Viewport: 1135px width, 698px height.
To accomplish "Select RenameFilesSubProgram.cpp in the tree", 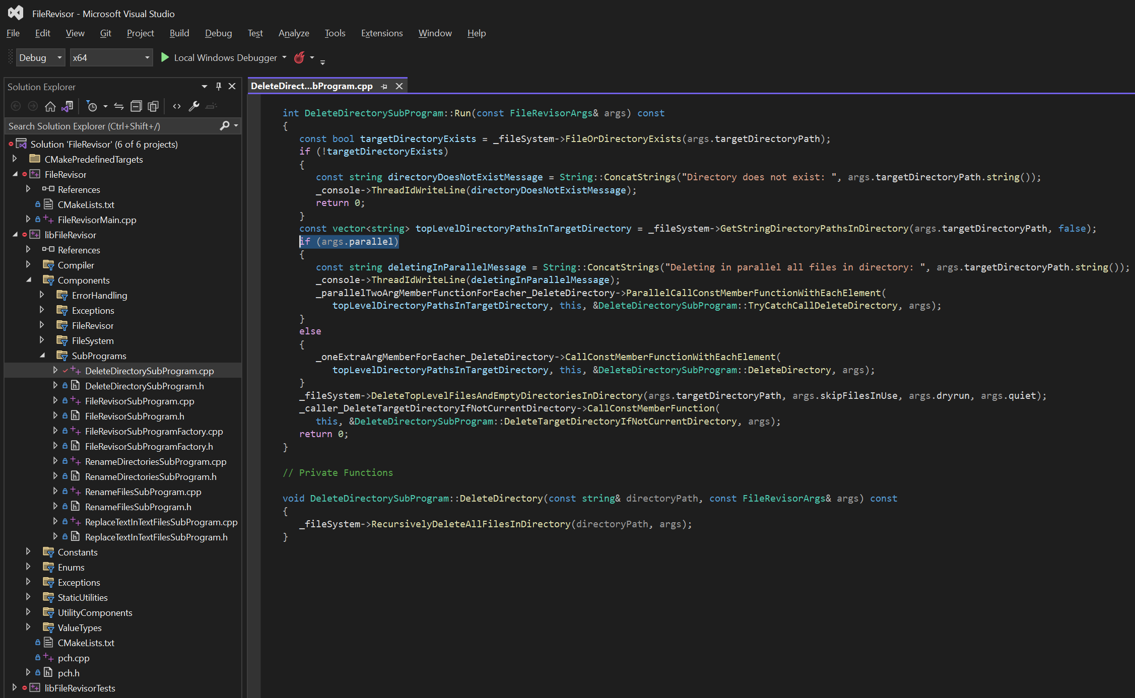I will (x=143, y=492).
